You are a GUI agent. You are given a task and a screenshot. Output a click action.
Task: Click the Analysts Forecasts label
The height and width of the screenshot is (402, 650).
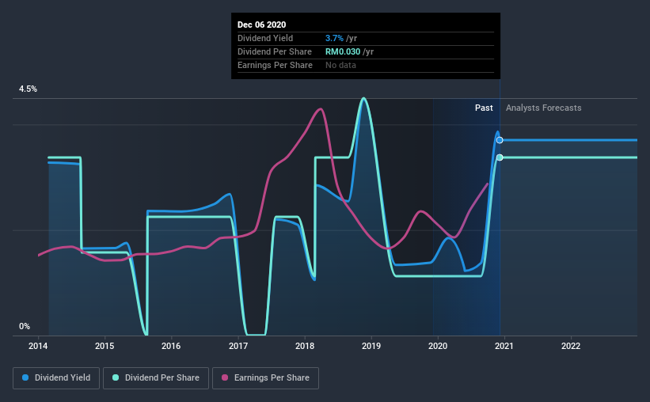(x=543, y=108)
